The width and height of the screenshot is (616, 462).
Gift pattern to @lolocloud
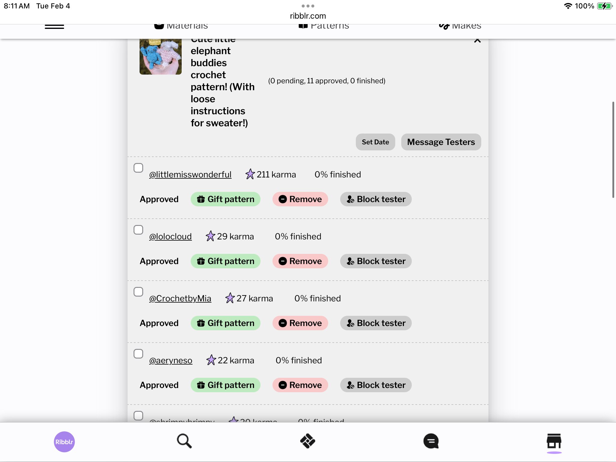[x=225, y=261]
